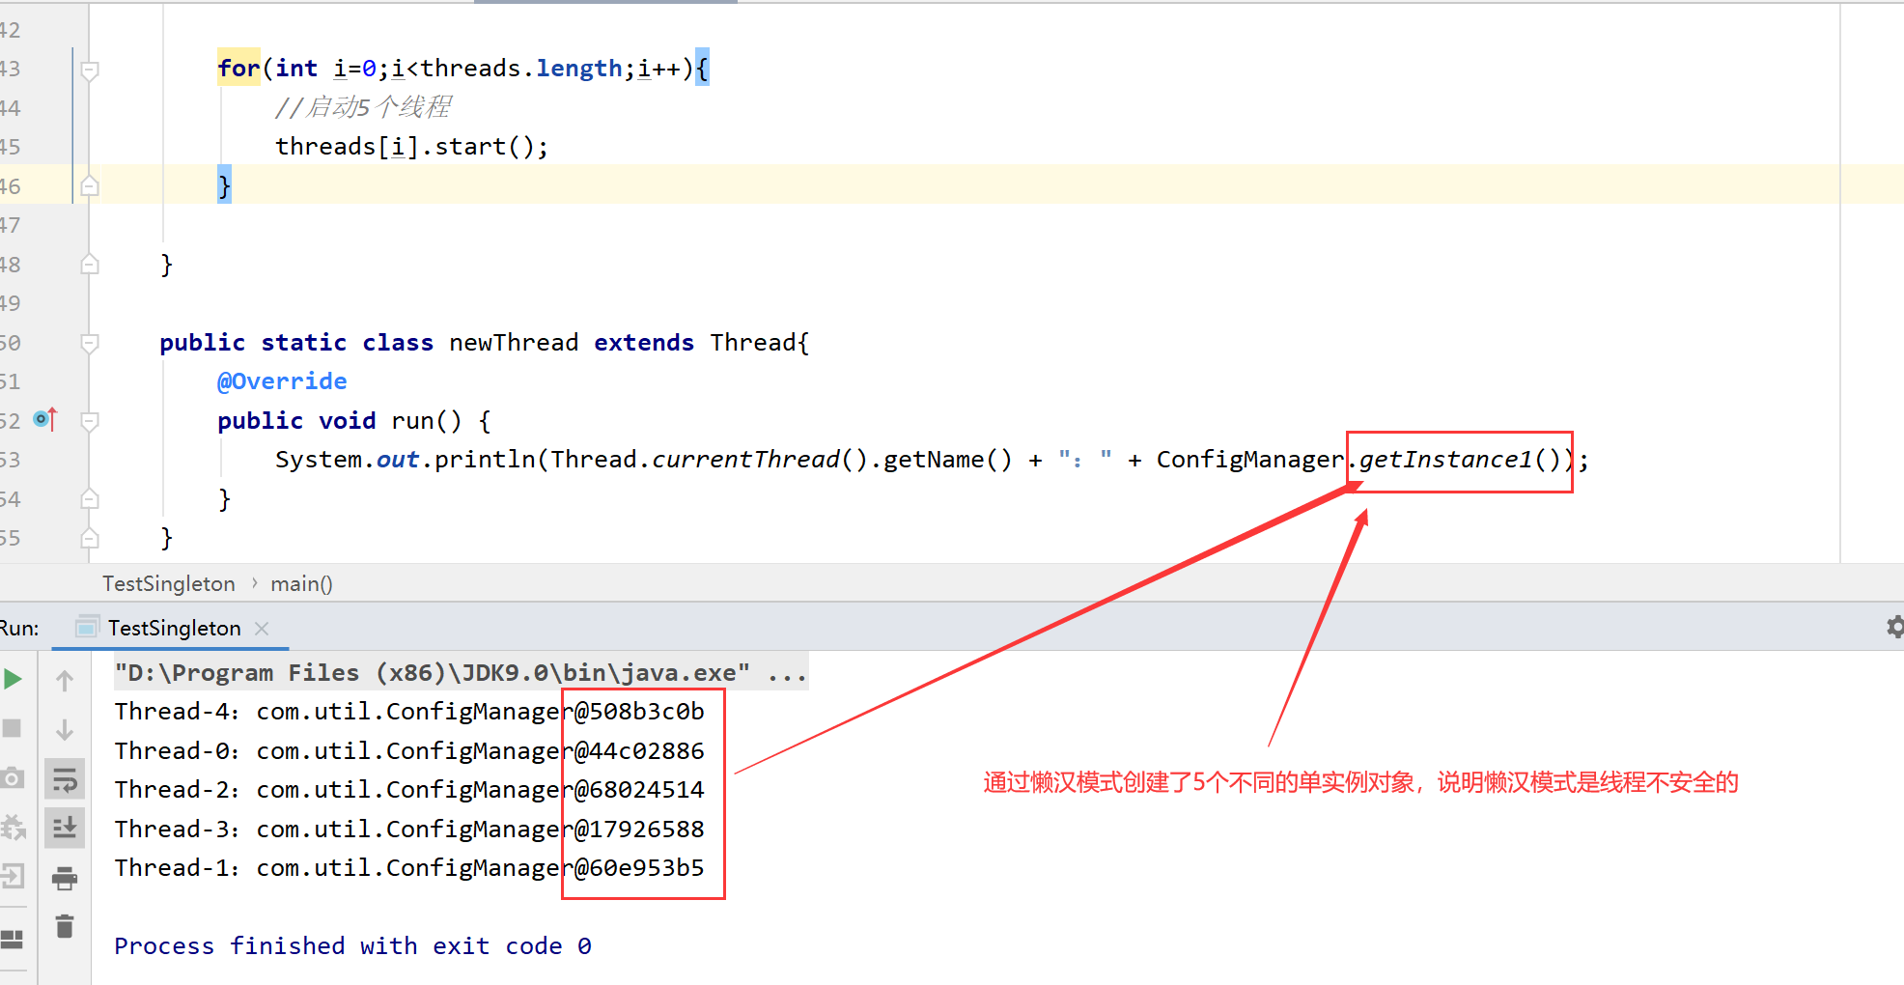Click the Thread-2 console output line
This screenshot has height=985, width=1904.
[x=409, y=790]
